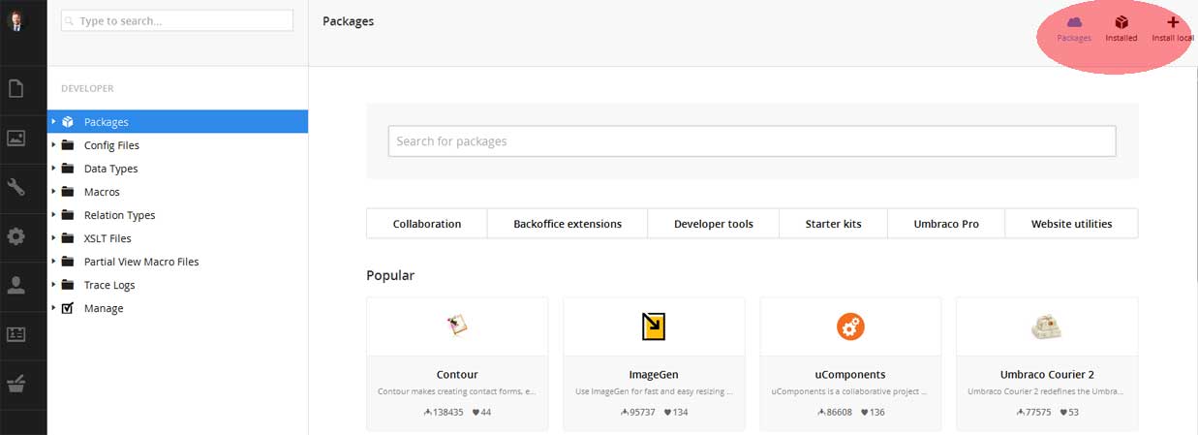Open the Forms section basket icon

point(15,384)
